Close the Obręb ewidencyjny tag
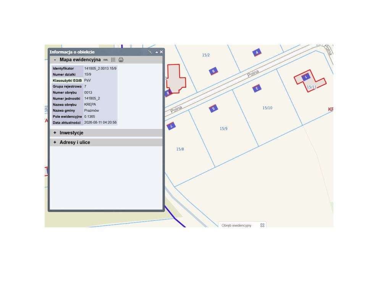 tap(262, 225)
